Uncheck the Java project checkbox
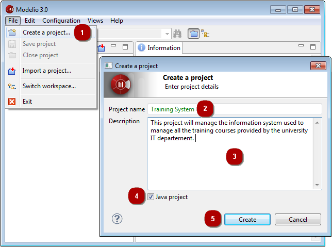 [x=151, y=197]
